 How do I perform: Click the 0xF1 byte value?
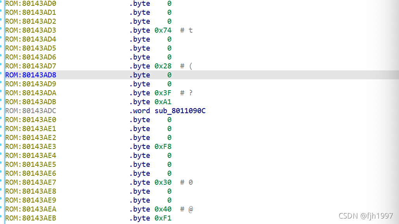coord(163,218)
